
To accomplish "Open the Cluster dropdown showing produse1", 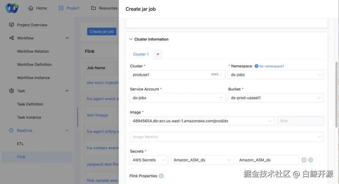I will (177, 75).
